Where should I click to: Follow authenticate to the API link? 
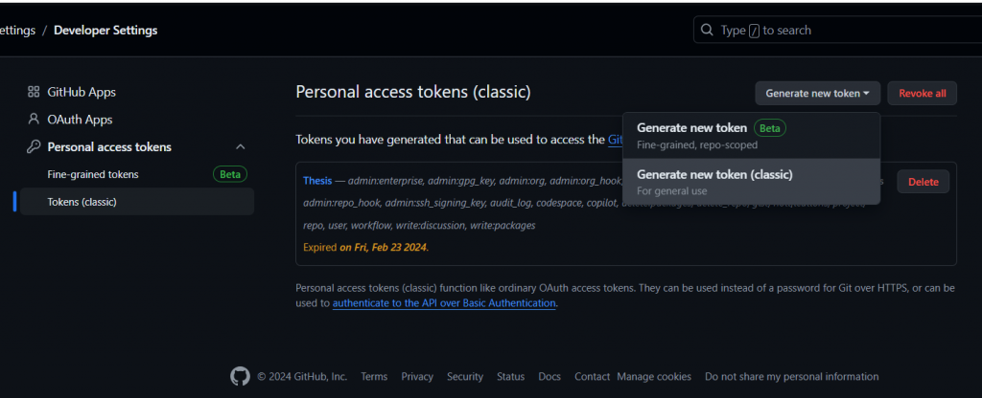click(444, 303)
